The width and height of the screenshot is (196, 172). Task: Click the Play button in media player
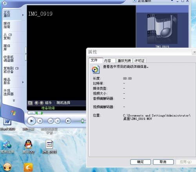click(x=32, y=121)
